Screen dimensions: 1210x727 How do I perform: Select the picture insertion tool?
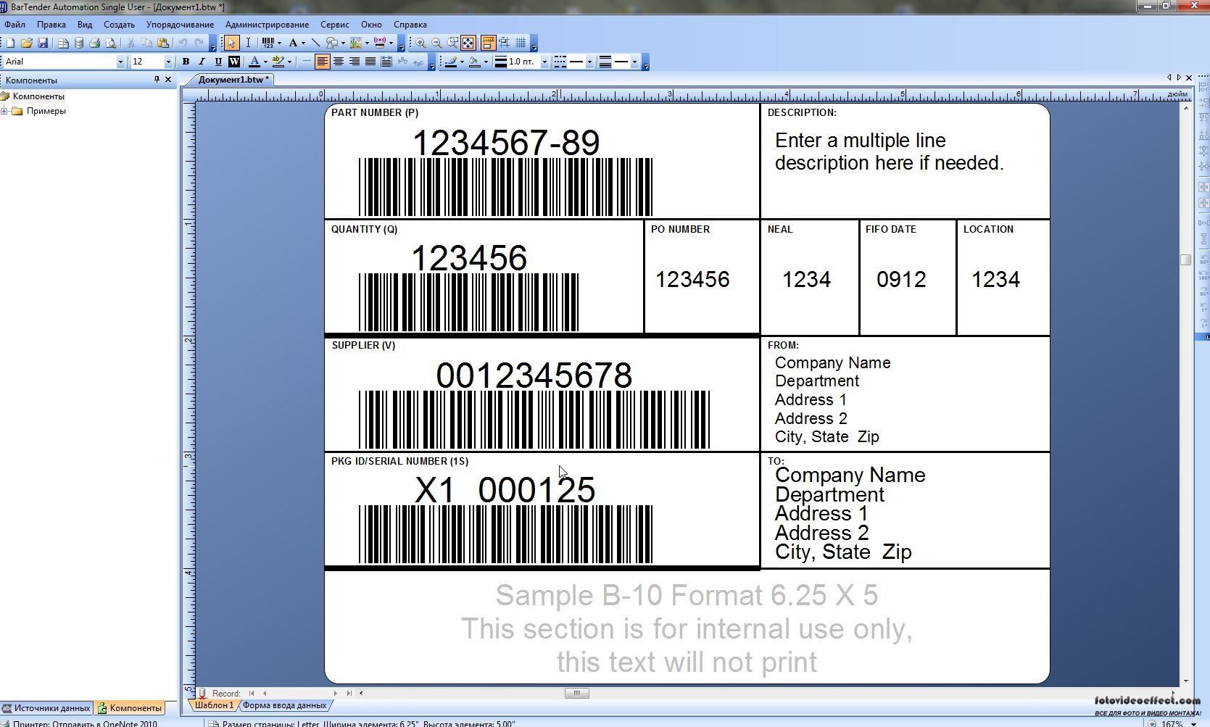coord(356,43)
